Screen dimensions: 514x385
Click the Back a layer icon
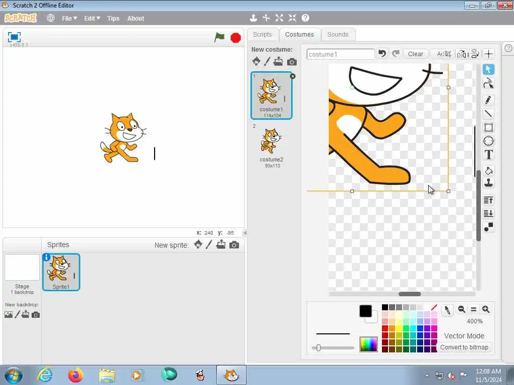(x=488, y=214)
